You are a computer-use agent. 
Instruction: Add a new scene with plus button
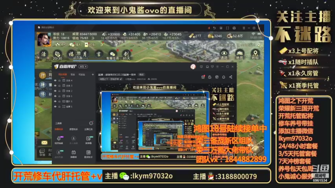click(93, 75)
